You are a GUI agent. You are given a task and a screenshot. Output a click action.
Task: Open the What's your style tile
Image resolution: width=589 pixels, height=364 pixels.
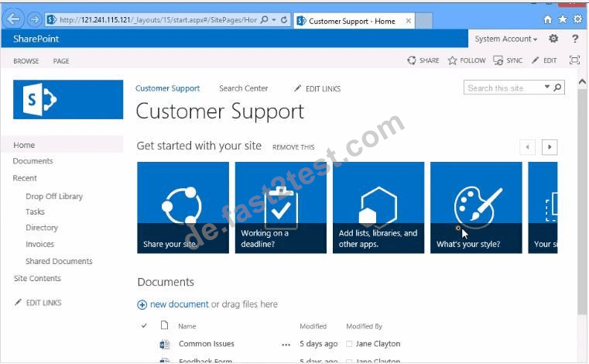pyautogui.click(x=476, y=208)
